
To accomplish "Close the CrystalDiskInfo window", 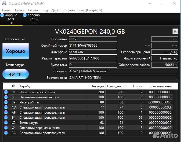I will [174, 3].
